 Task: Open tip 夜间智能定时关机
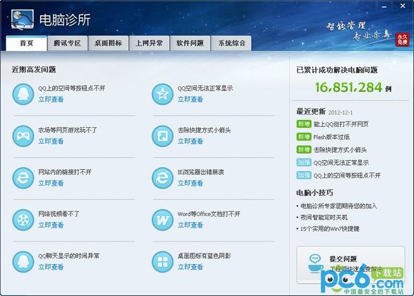(x=324, y=217)
